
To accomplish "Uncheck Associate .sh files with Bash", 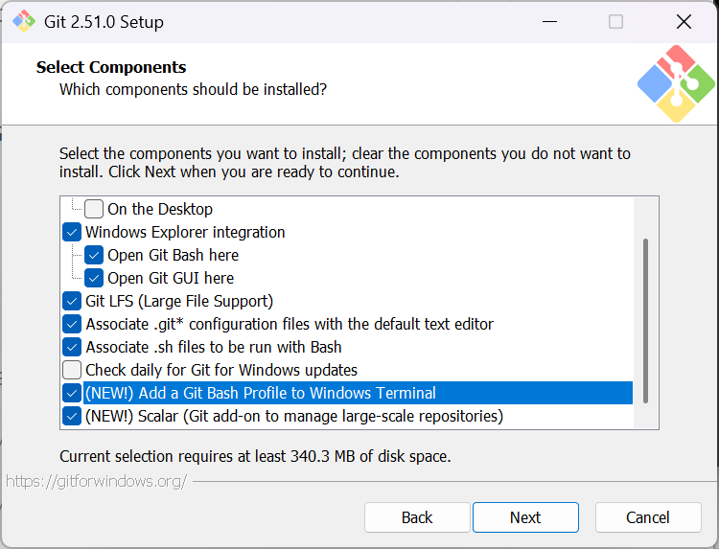I will [72, 347].
